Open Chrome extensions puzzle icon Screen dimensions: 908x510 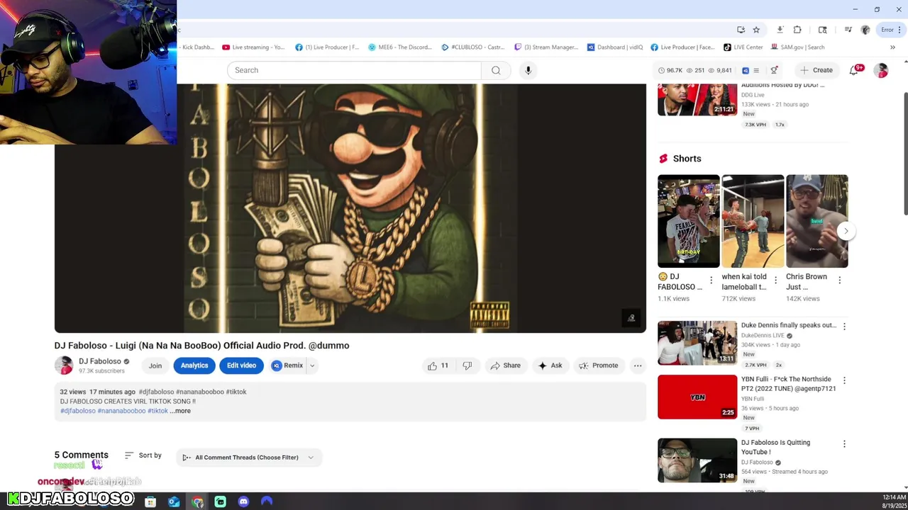[797, 30]
